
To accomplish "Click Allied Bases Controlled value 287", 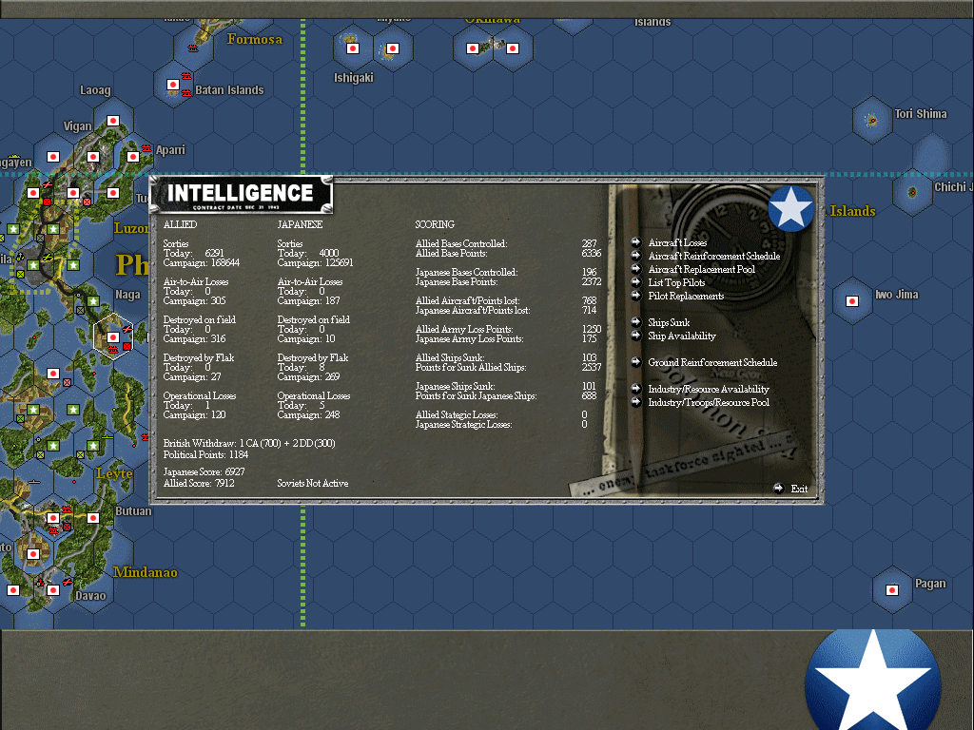I will tap(590, 243).
